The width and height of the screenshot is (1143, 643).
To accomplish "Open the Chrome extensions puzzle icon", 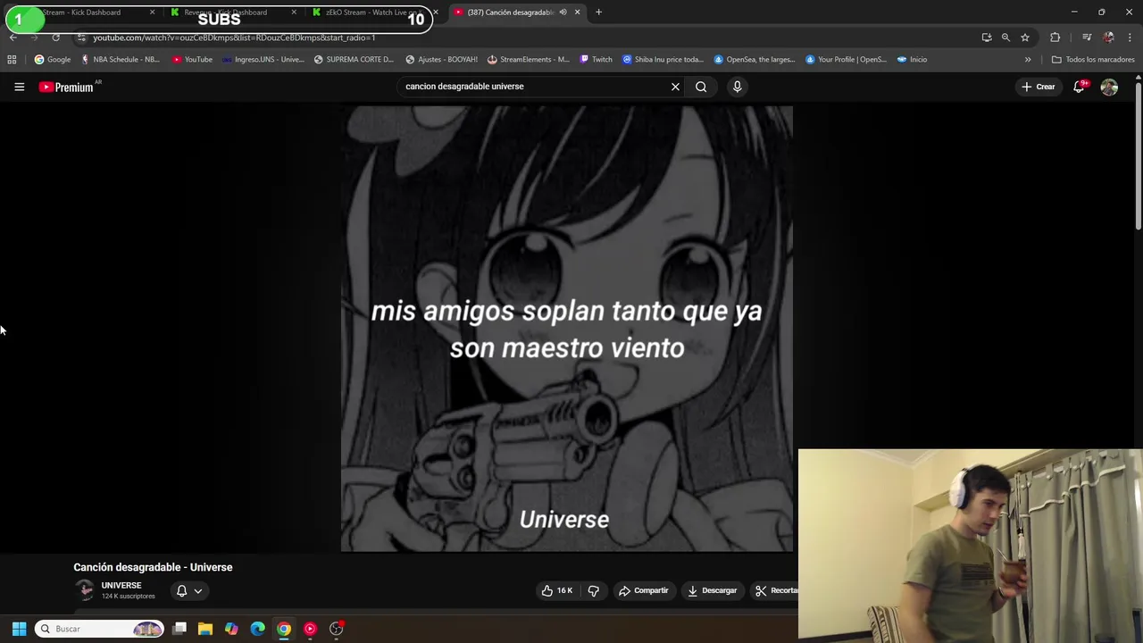I will 1055,38.
